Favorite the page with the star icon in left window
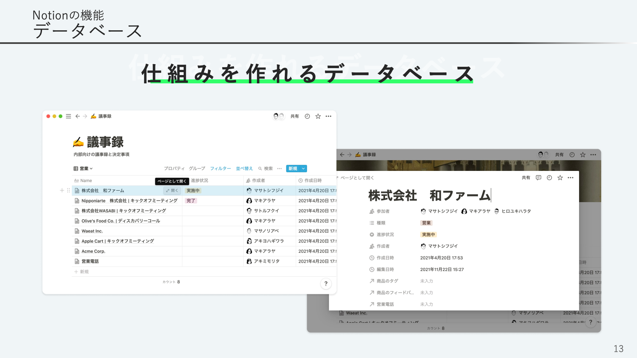 coord(318,116)
